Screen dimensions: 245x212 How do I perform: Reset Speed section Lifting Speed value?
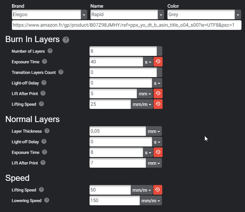(x=158, y=190)
